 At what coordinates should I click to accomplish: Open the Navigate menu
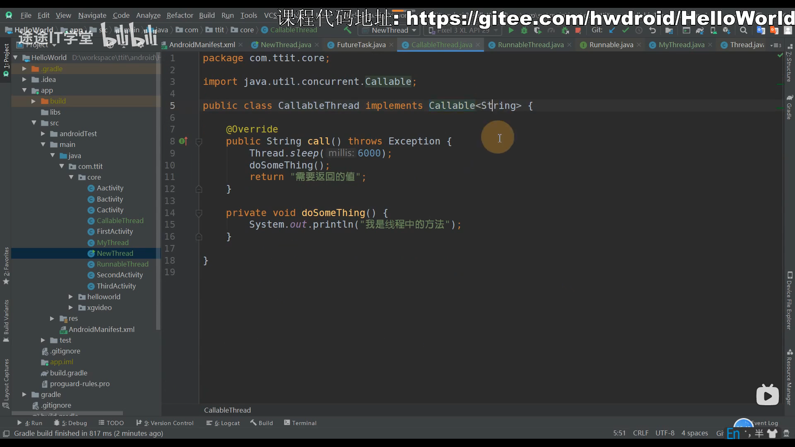(x=92, y=15)
